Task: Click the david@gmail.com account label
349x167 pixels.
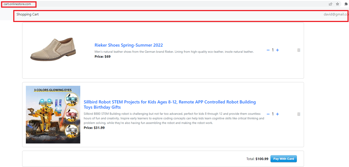Action: coord(336,14)
